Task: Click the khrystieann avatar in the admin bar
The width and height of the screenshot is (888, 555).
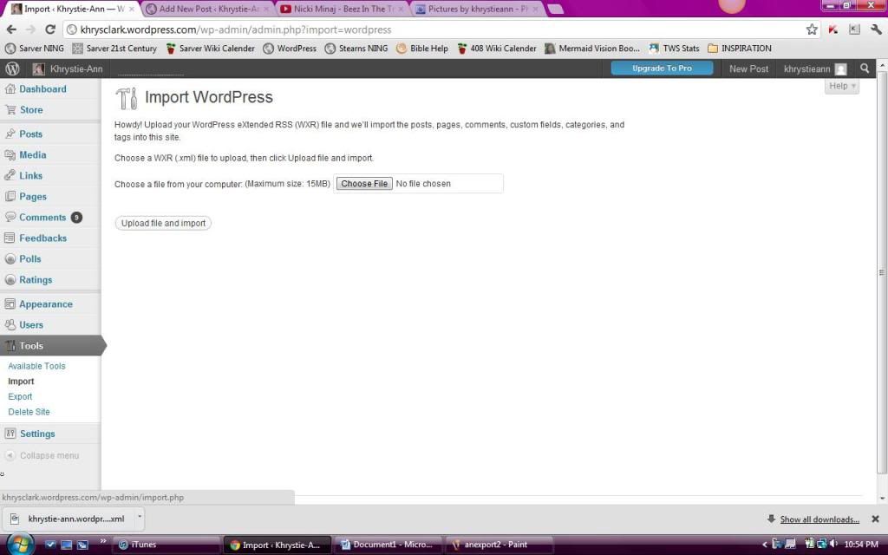Action: tap(841, 69)
